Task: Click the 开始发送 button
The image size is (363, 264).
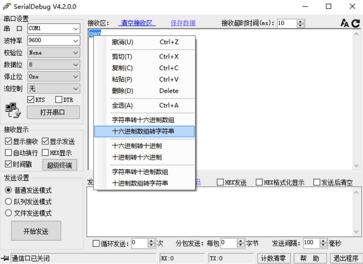Action: tap(36, 231)
